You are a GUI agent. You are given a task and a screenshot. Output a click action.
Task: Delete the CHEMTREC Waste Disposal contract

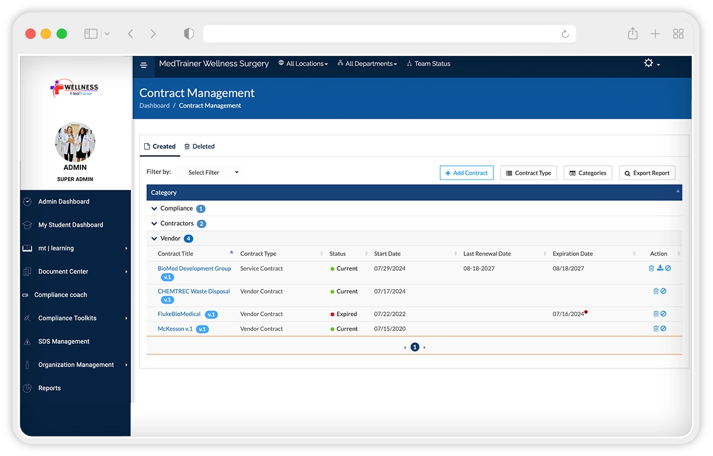point(656,291)
